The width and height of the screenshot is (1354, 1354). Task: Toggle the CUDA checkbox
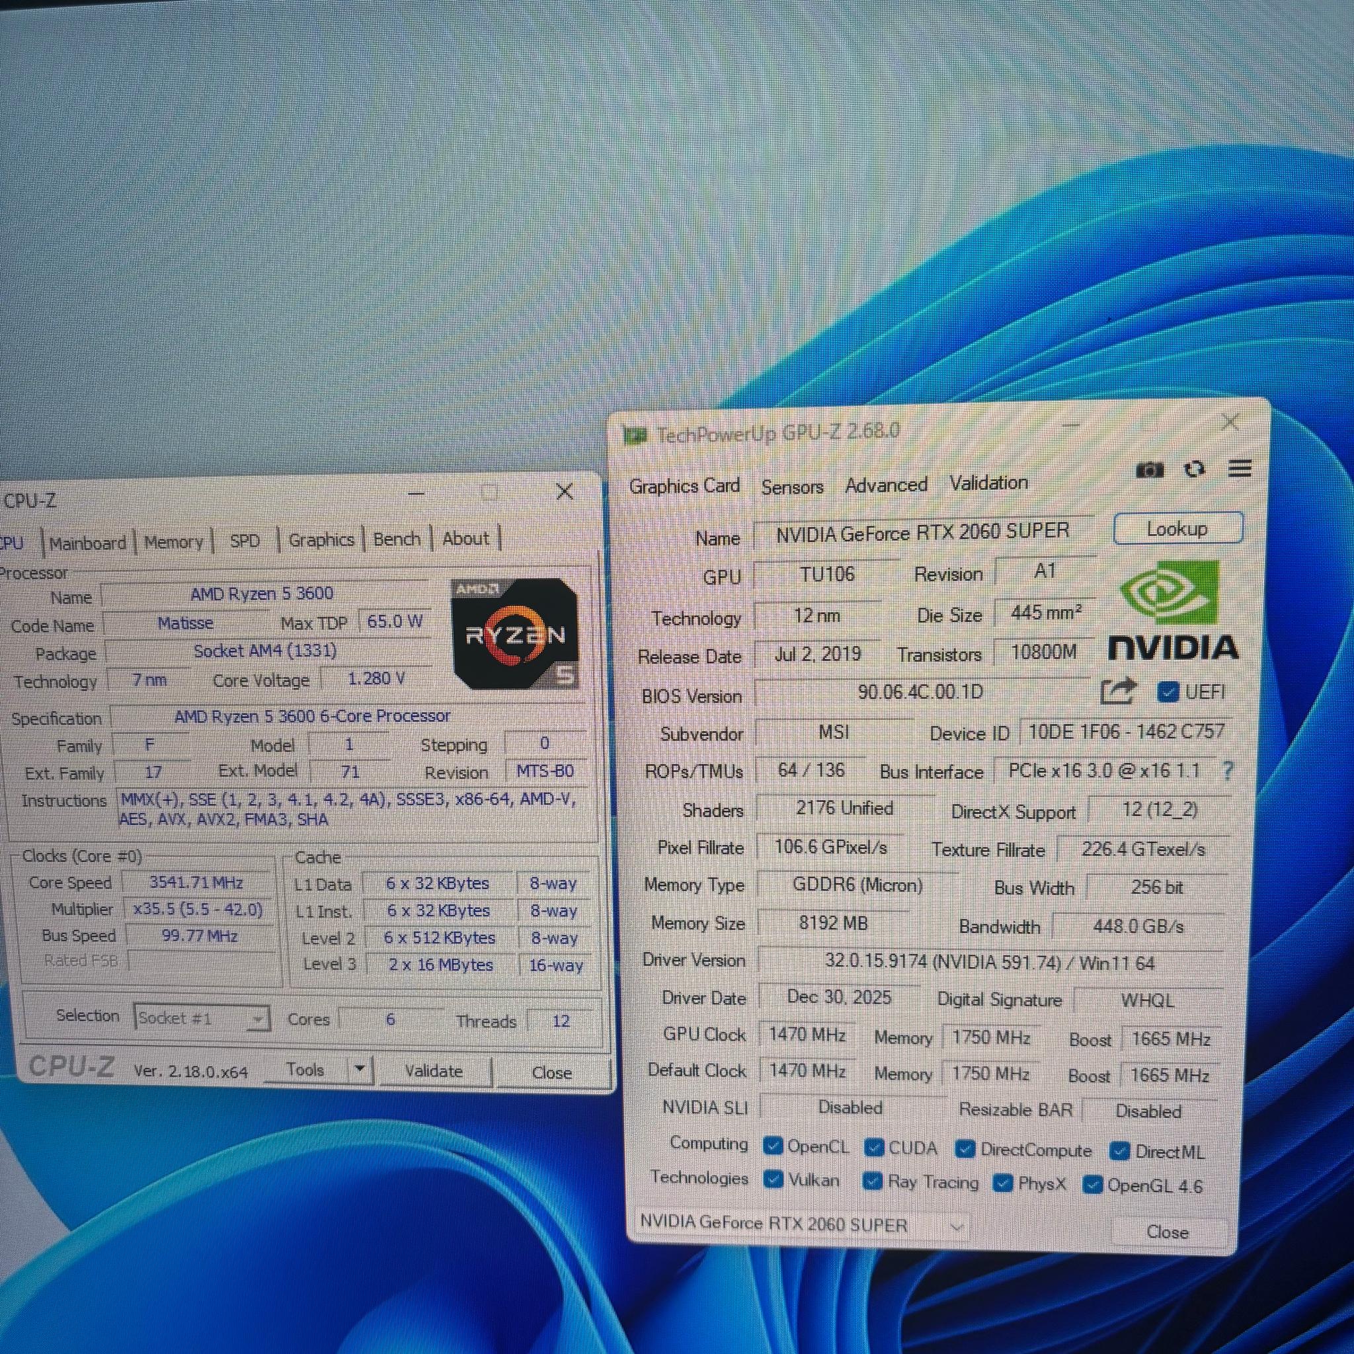[x=874, y=1148]
